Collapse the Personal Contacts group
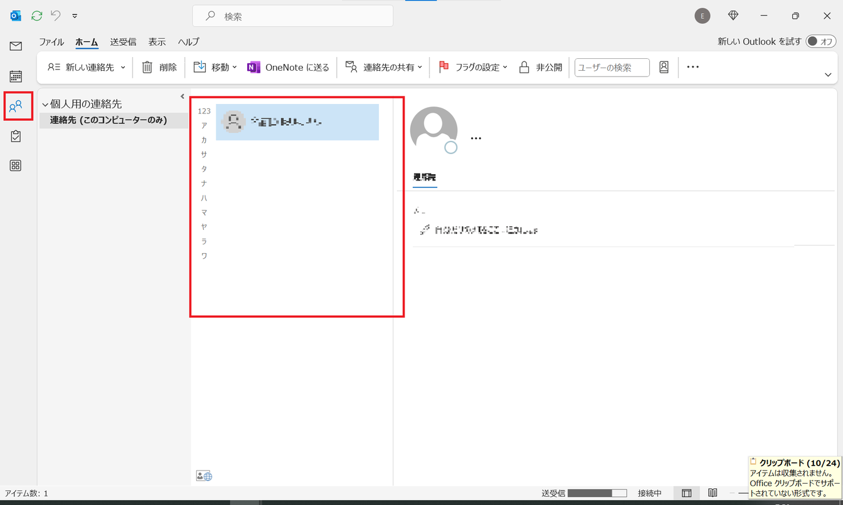 coord(45,105)
